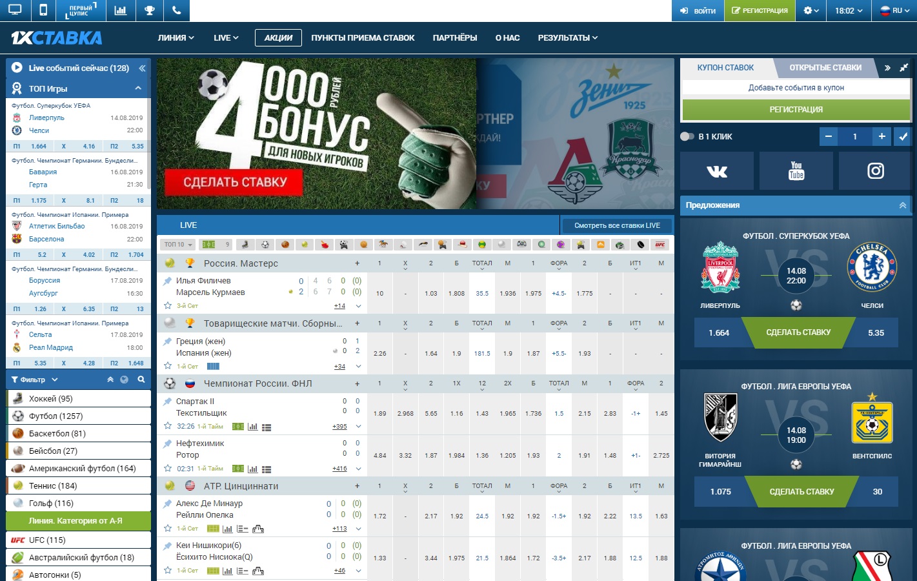Open the ПАРТНЁРЫ menu item
This screenshot has width=917, height=581.
[455, 37]
